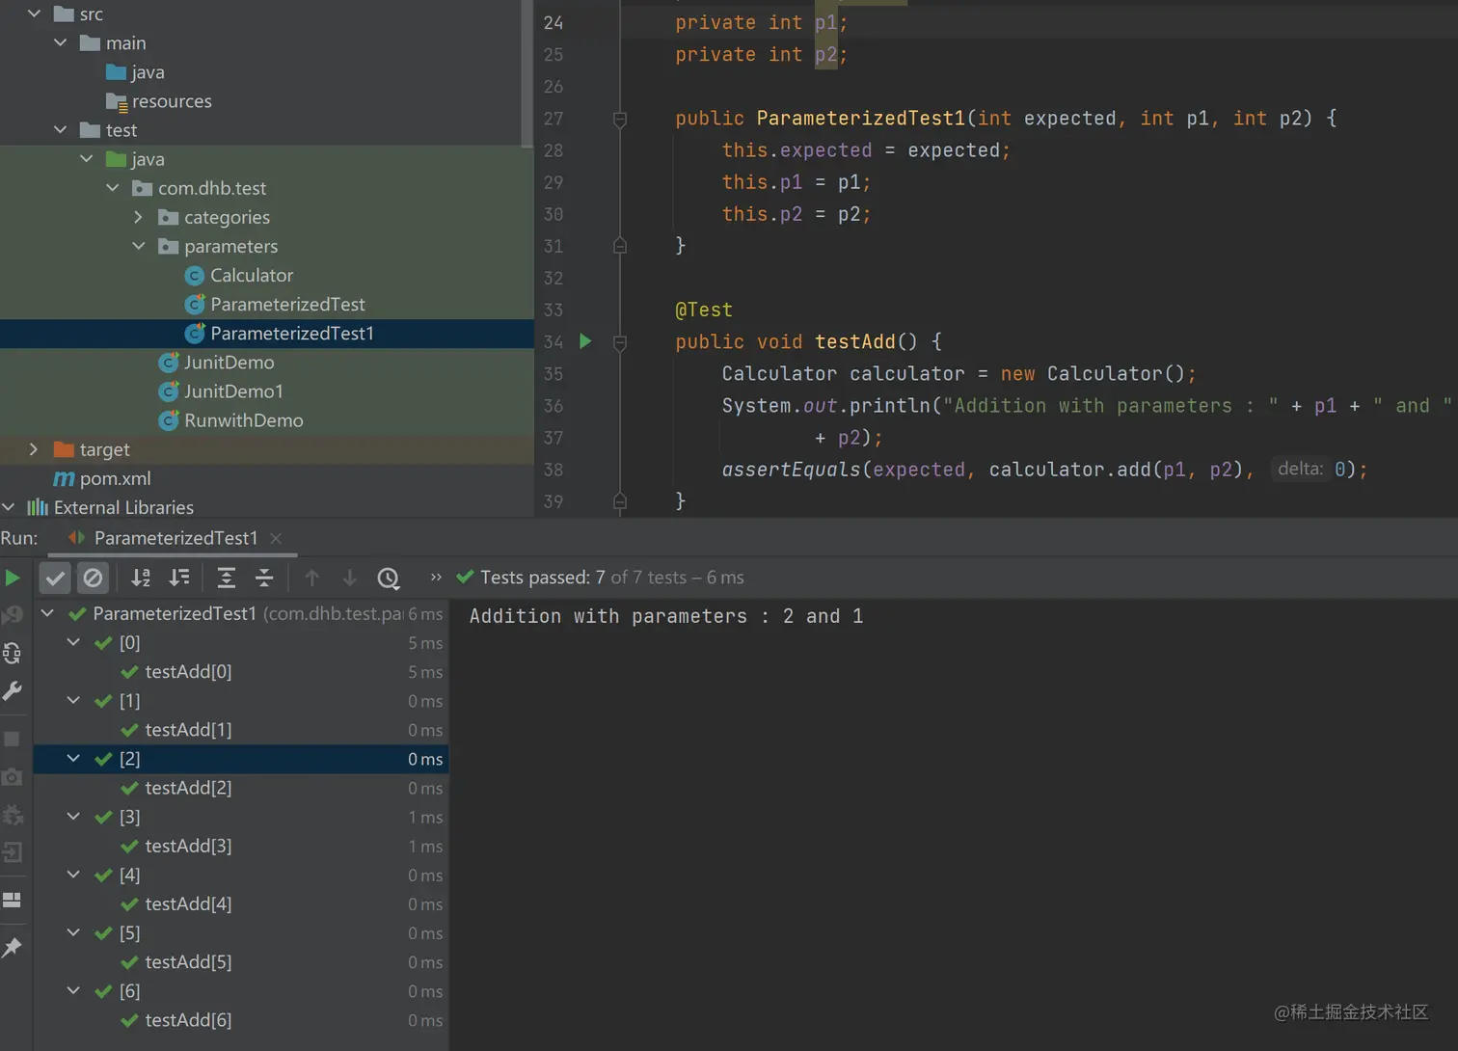1458x1051 pixels.
Task: Toggle Show Passed tests filter
Action: click(56, 578)
